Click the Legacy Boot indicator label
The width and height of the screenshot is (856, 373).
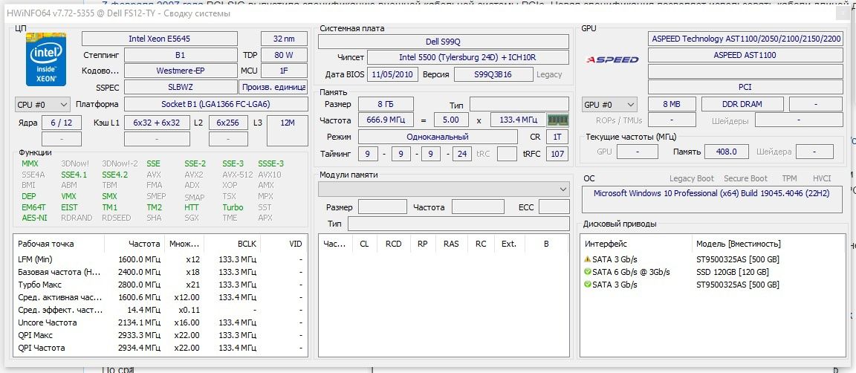[692, 178]
